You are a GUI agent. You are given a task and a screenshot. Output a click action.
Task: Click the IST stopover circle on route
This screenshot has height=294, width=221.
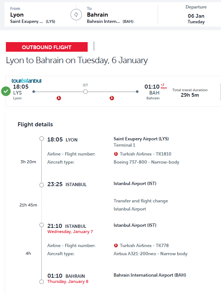85,92
